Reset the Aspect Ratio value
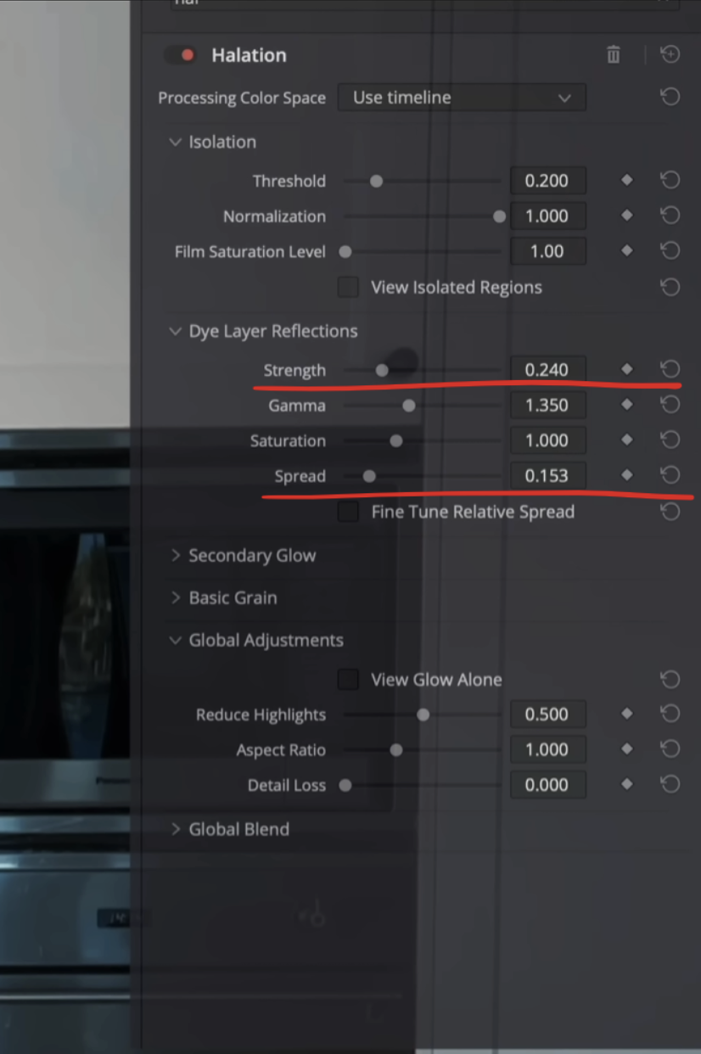Image resolution: width=701 pixels, height=1054 pixels. coord(670,749)
